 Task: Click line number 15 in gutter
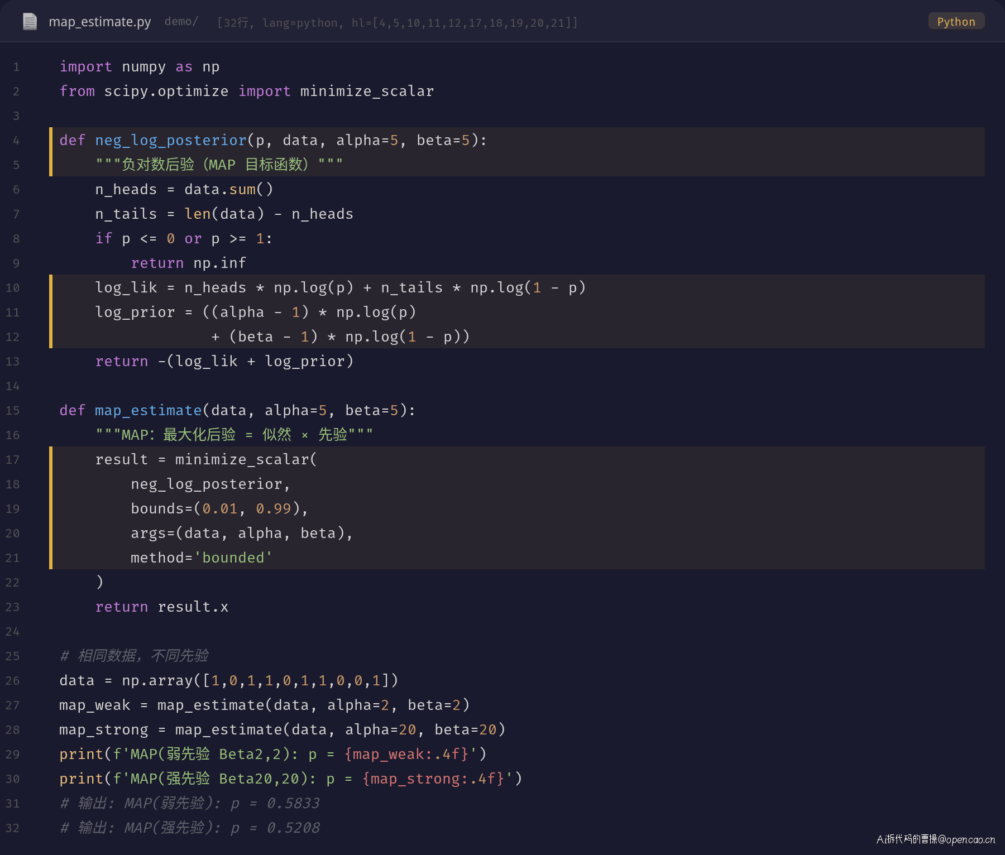(12, 411)
